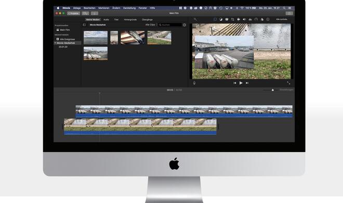Skip to previous clip in viewer
Screen dimensions: 343x203
tap(235, 83)
